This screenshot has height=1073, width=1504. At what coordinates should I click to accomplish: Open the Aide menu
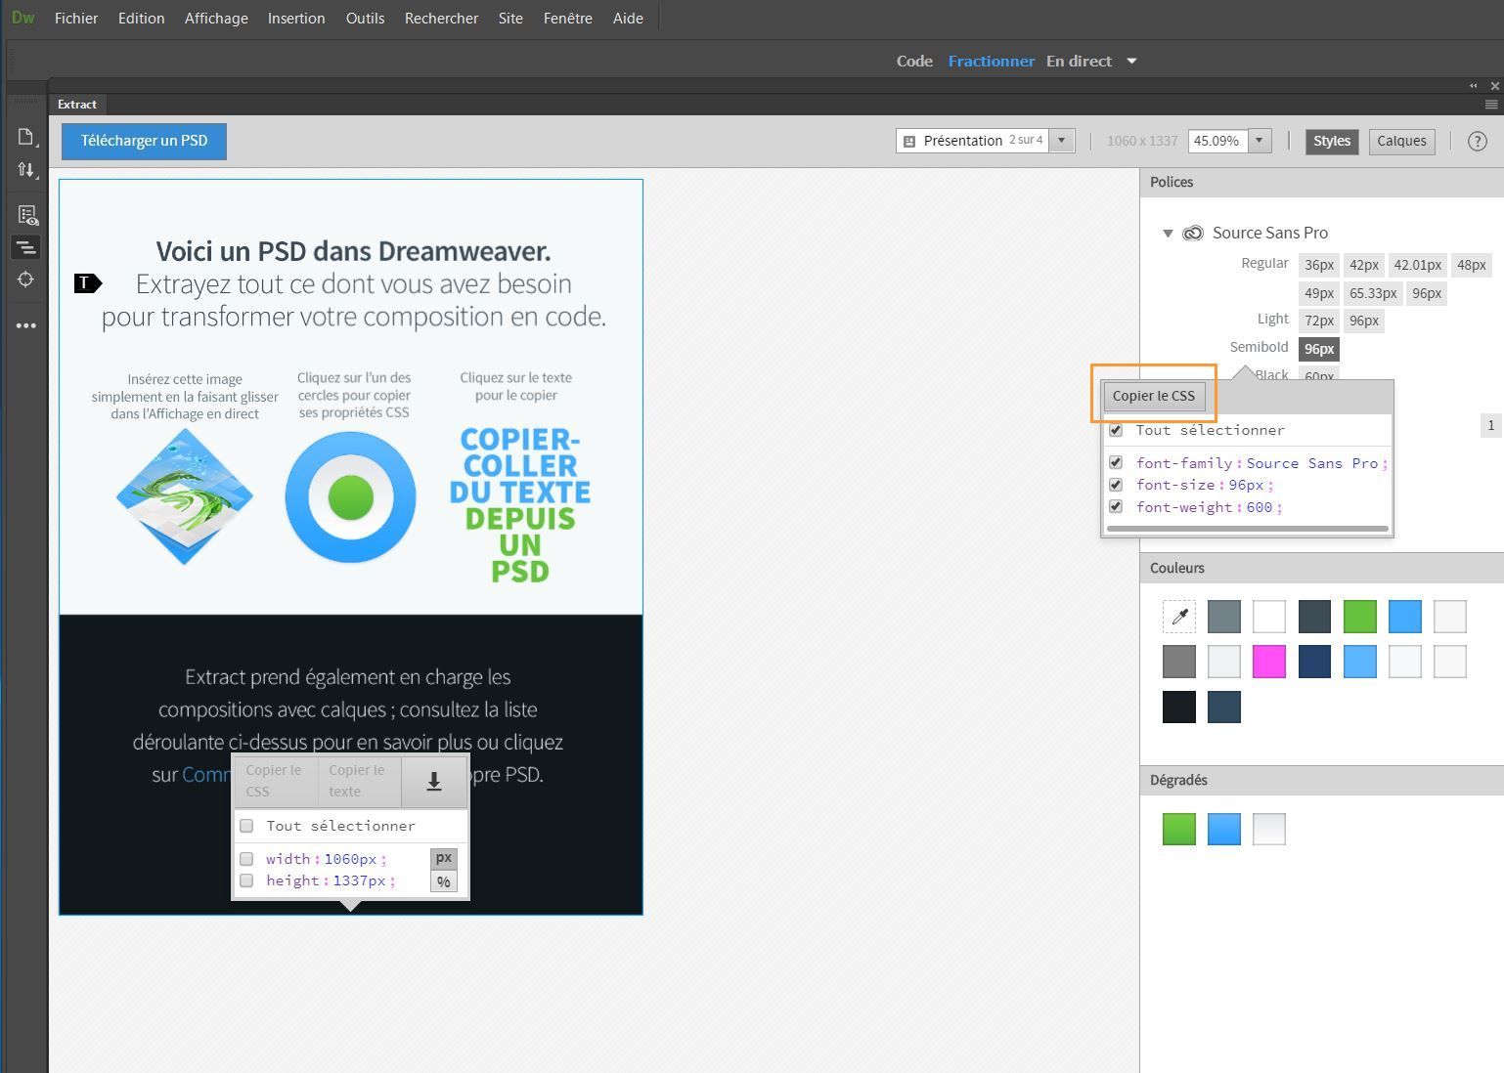click(x=628, y=18)
